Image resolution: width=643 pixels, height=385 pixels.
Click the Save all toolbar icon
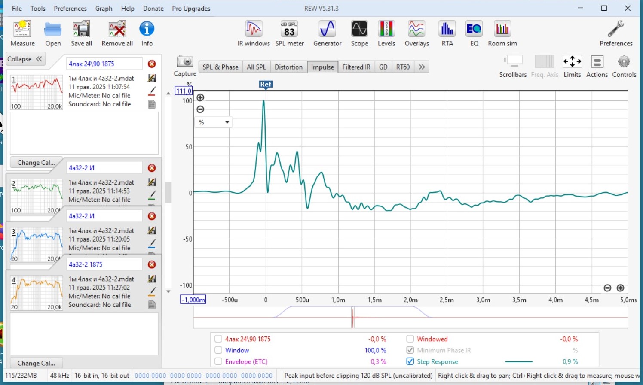pyautogui.click(x=81, y=33)
